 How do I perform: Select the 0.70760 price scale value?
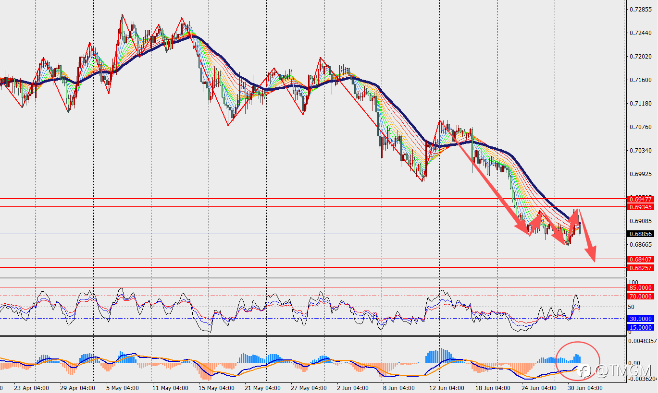[x=641, y=127]
